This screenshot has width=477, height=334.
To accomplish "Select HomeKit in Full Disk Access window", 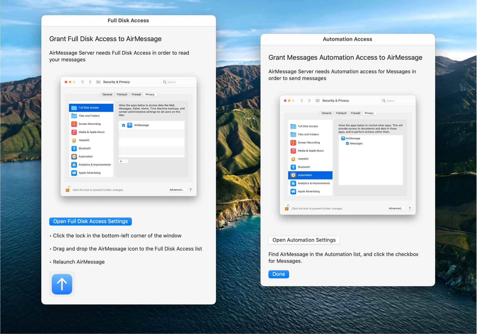I will 91,140.
